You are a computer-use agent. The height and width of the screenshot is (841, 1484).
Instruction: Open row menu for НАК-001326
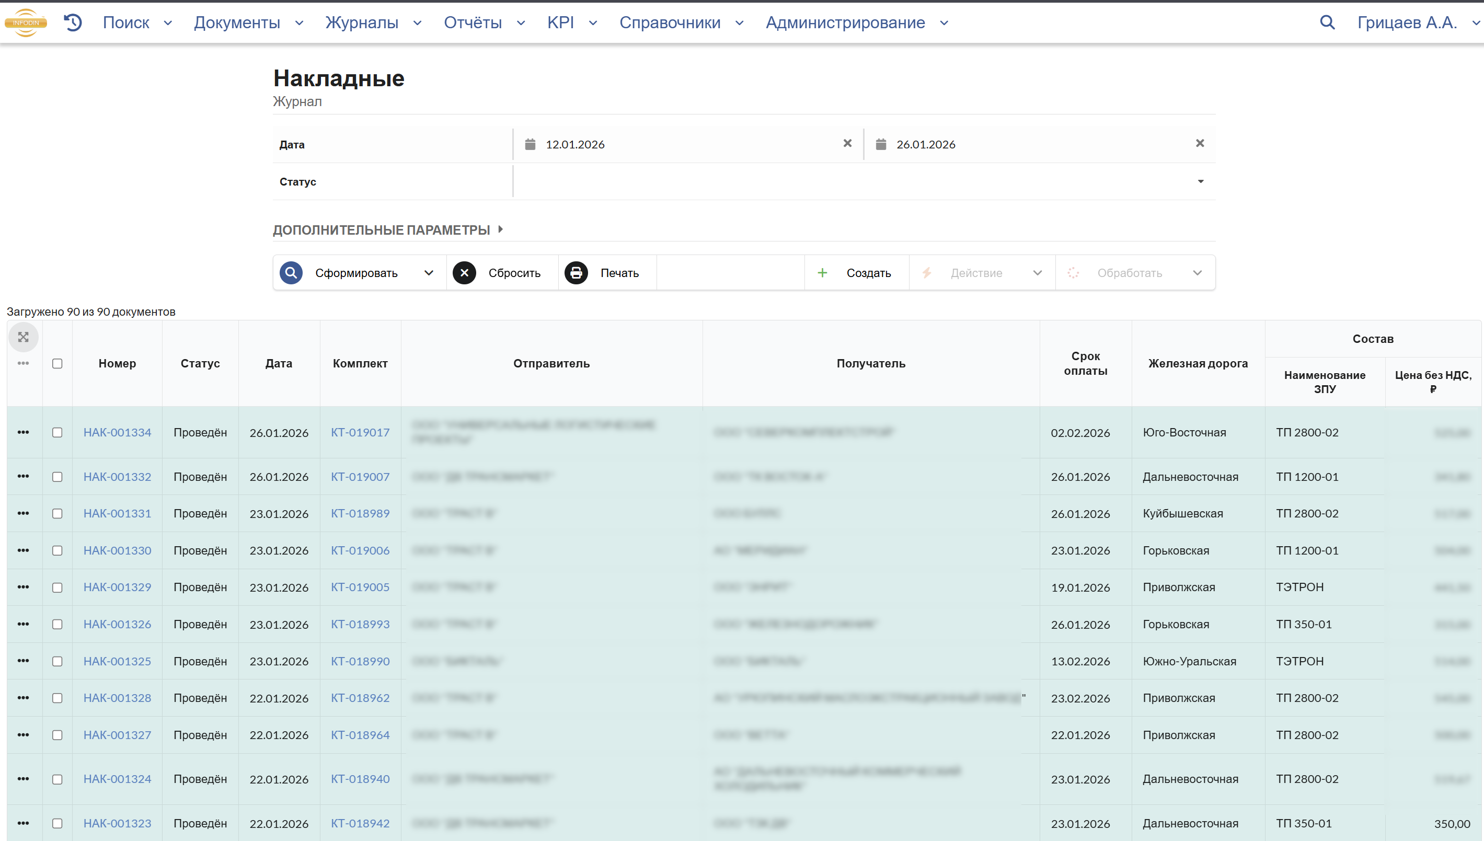coord(23,624)
